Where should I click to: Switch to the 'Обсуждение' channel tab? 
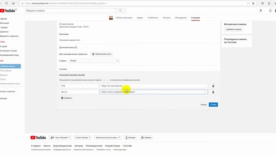click(x=181, y=18)
